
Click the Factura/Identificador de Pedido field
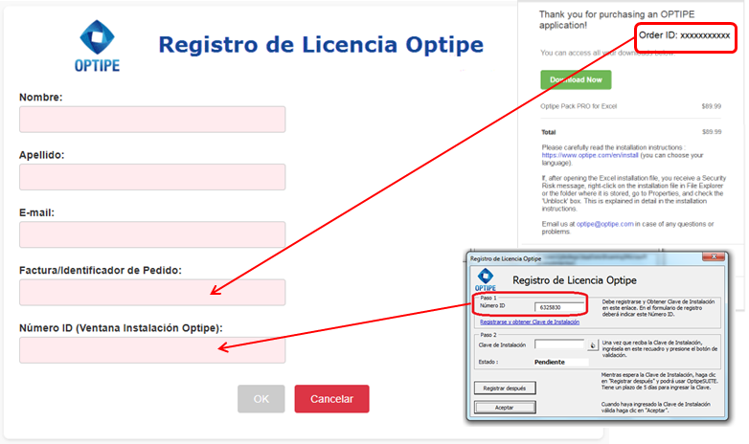152,292
